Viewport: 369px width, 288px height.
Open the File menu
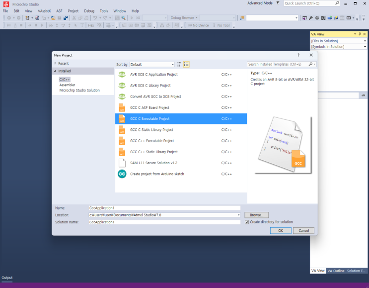pos(5,11)
